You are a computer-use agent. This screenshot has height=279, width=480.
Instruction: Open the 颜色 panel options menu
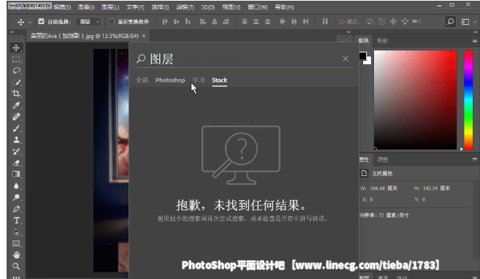[475, 41]
